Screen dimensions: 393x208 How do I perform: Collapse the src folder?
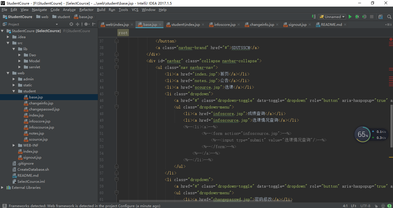tap(8, 43)
